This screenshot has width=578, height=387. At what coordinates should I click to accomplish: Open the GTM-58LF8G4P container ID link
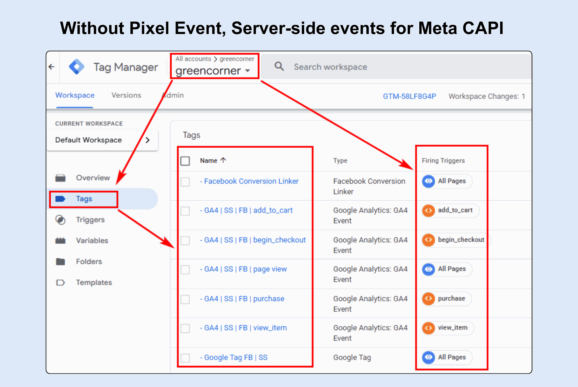[x=409, y=96]
